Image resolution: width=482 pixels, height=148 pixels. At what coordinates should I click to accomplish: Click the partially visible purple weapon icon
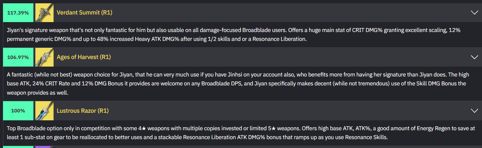pyautogui.click(x=44, y=147)
